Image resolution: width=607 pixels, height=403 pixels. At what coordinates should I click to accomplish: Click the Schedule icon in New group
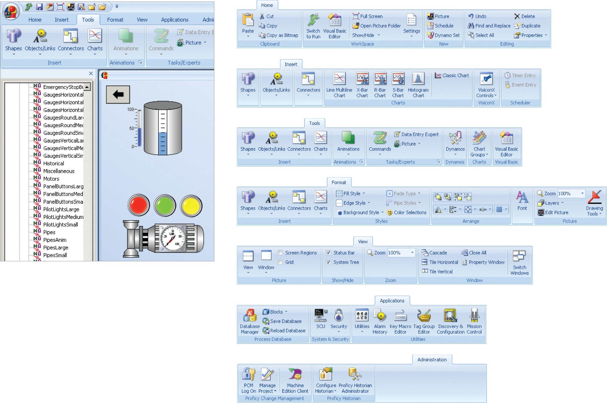coord(431,26)
